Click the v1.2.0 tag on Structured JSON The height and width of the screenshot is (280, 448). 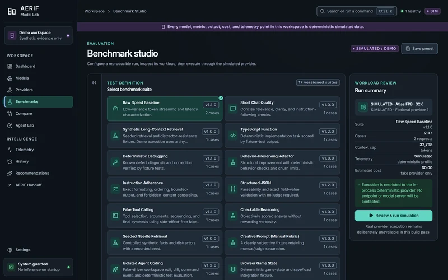(x=328, y=185)
